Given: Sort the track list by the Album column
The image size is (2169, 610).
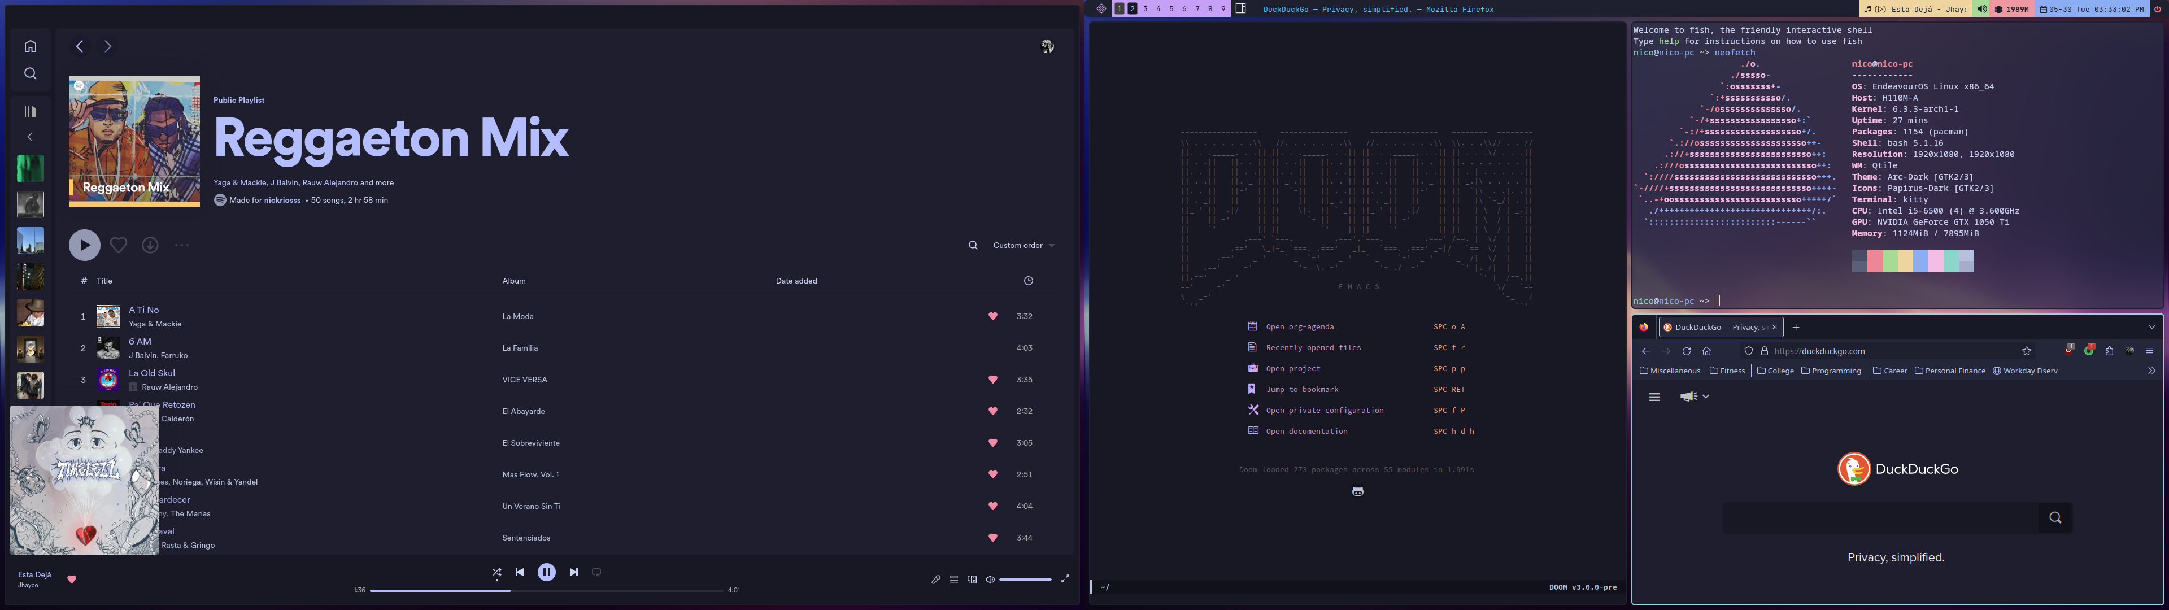Looking at the screenshot, I should (513, 281).
